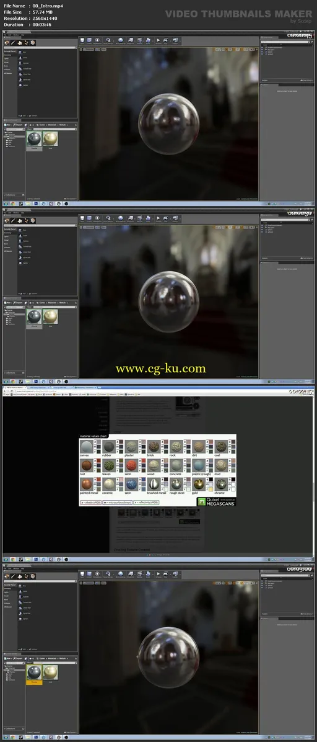
Task: Select Gold material thumbnail in first frame
Action: (x=50, y=140)
